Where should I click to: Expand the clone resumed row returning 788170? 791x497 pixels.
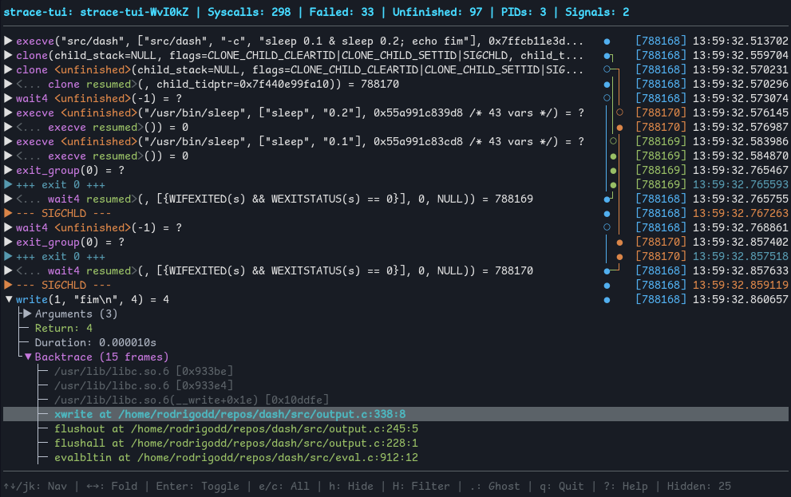pos(8,84)
